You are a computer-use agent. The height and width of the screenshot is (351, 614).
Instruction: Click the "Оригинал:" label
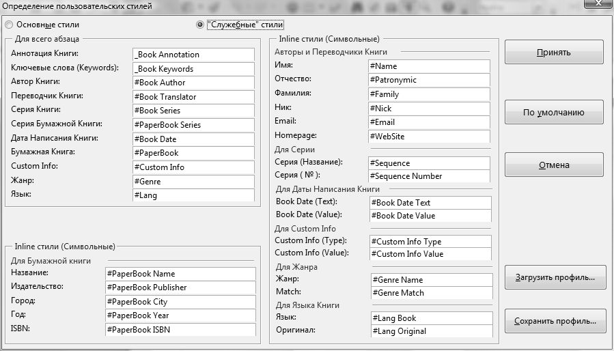[296, 330]
